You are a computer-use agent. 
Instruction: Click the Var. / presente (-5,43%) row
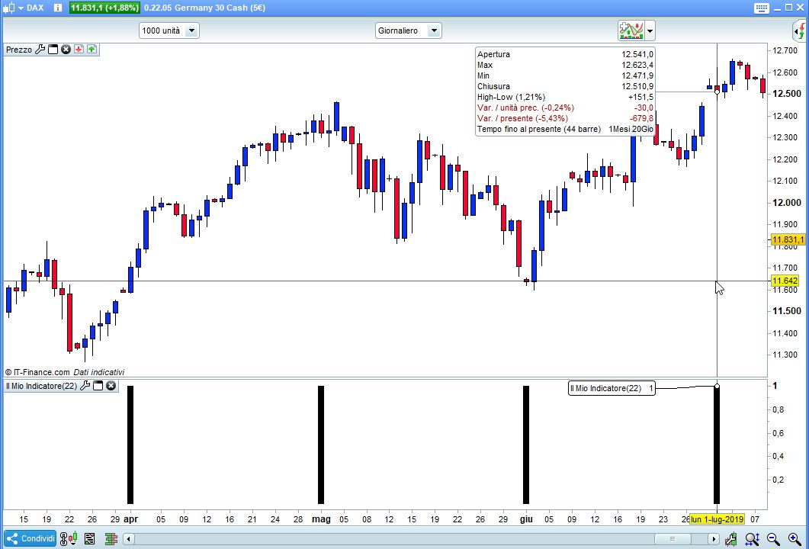tap(566, 118)
